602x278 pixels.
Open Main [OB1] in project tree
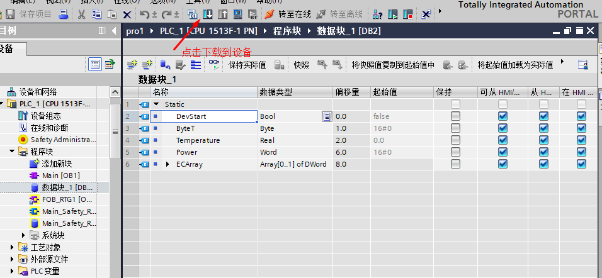[60, 175]
